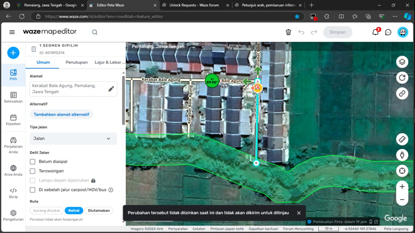This screenshot has height=233, width=415.
Task: Expand the Tipe jalan dropdown
Action: (x=73, y=138)
